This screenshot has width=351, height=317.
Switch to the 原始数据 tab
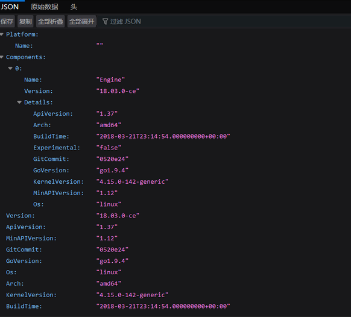tap(44, 7)
